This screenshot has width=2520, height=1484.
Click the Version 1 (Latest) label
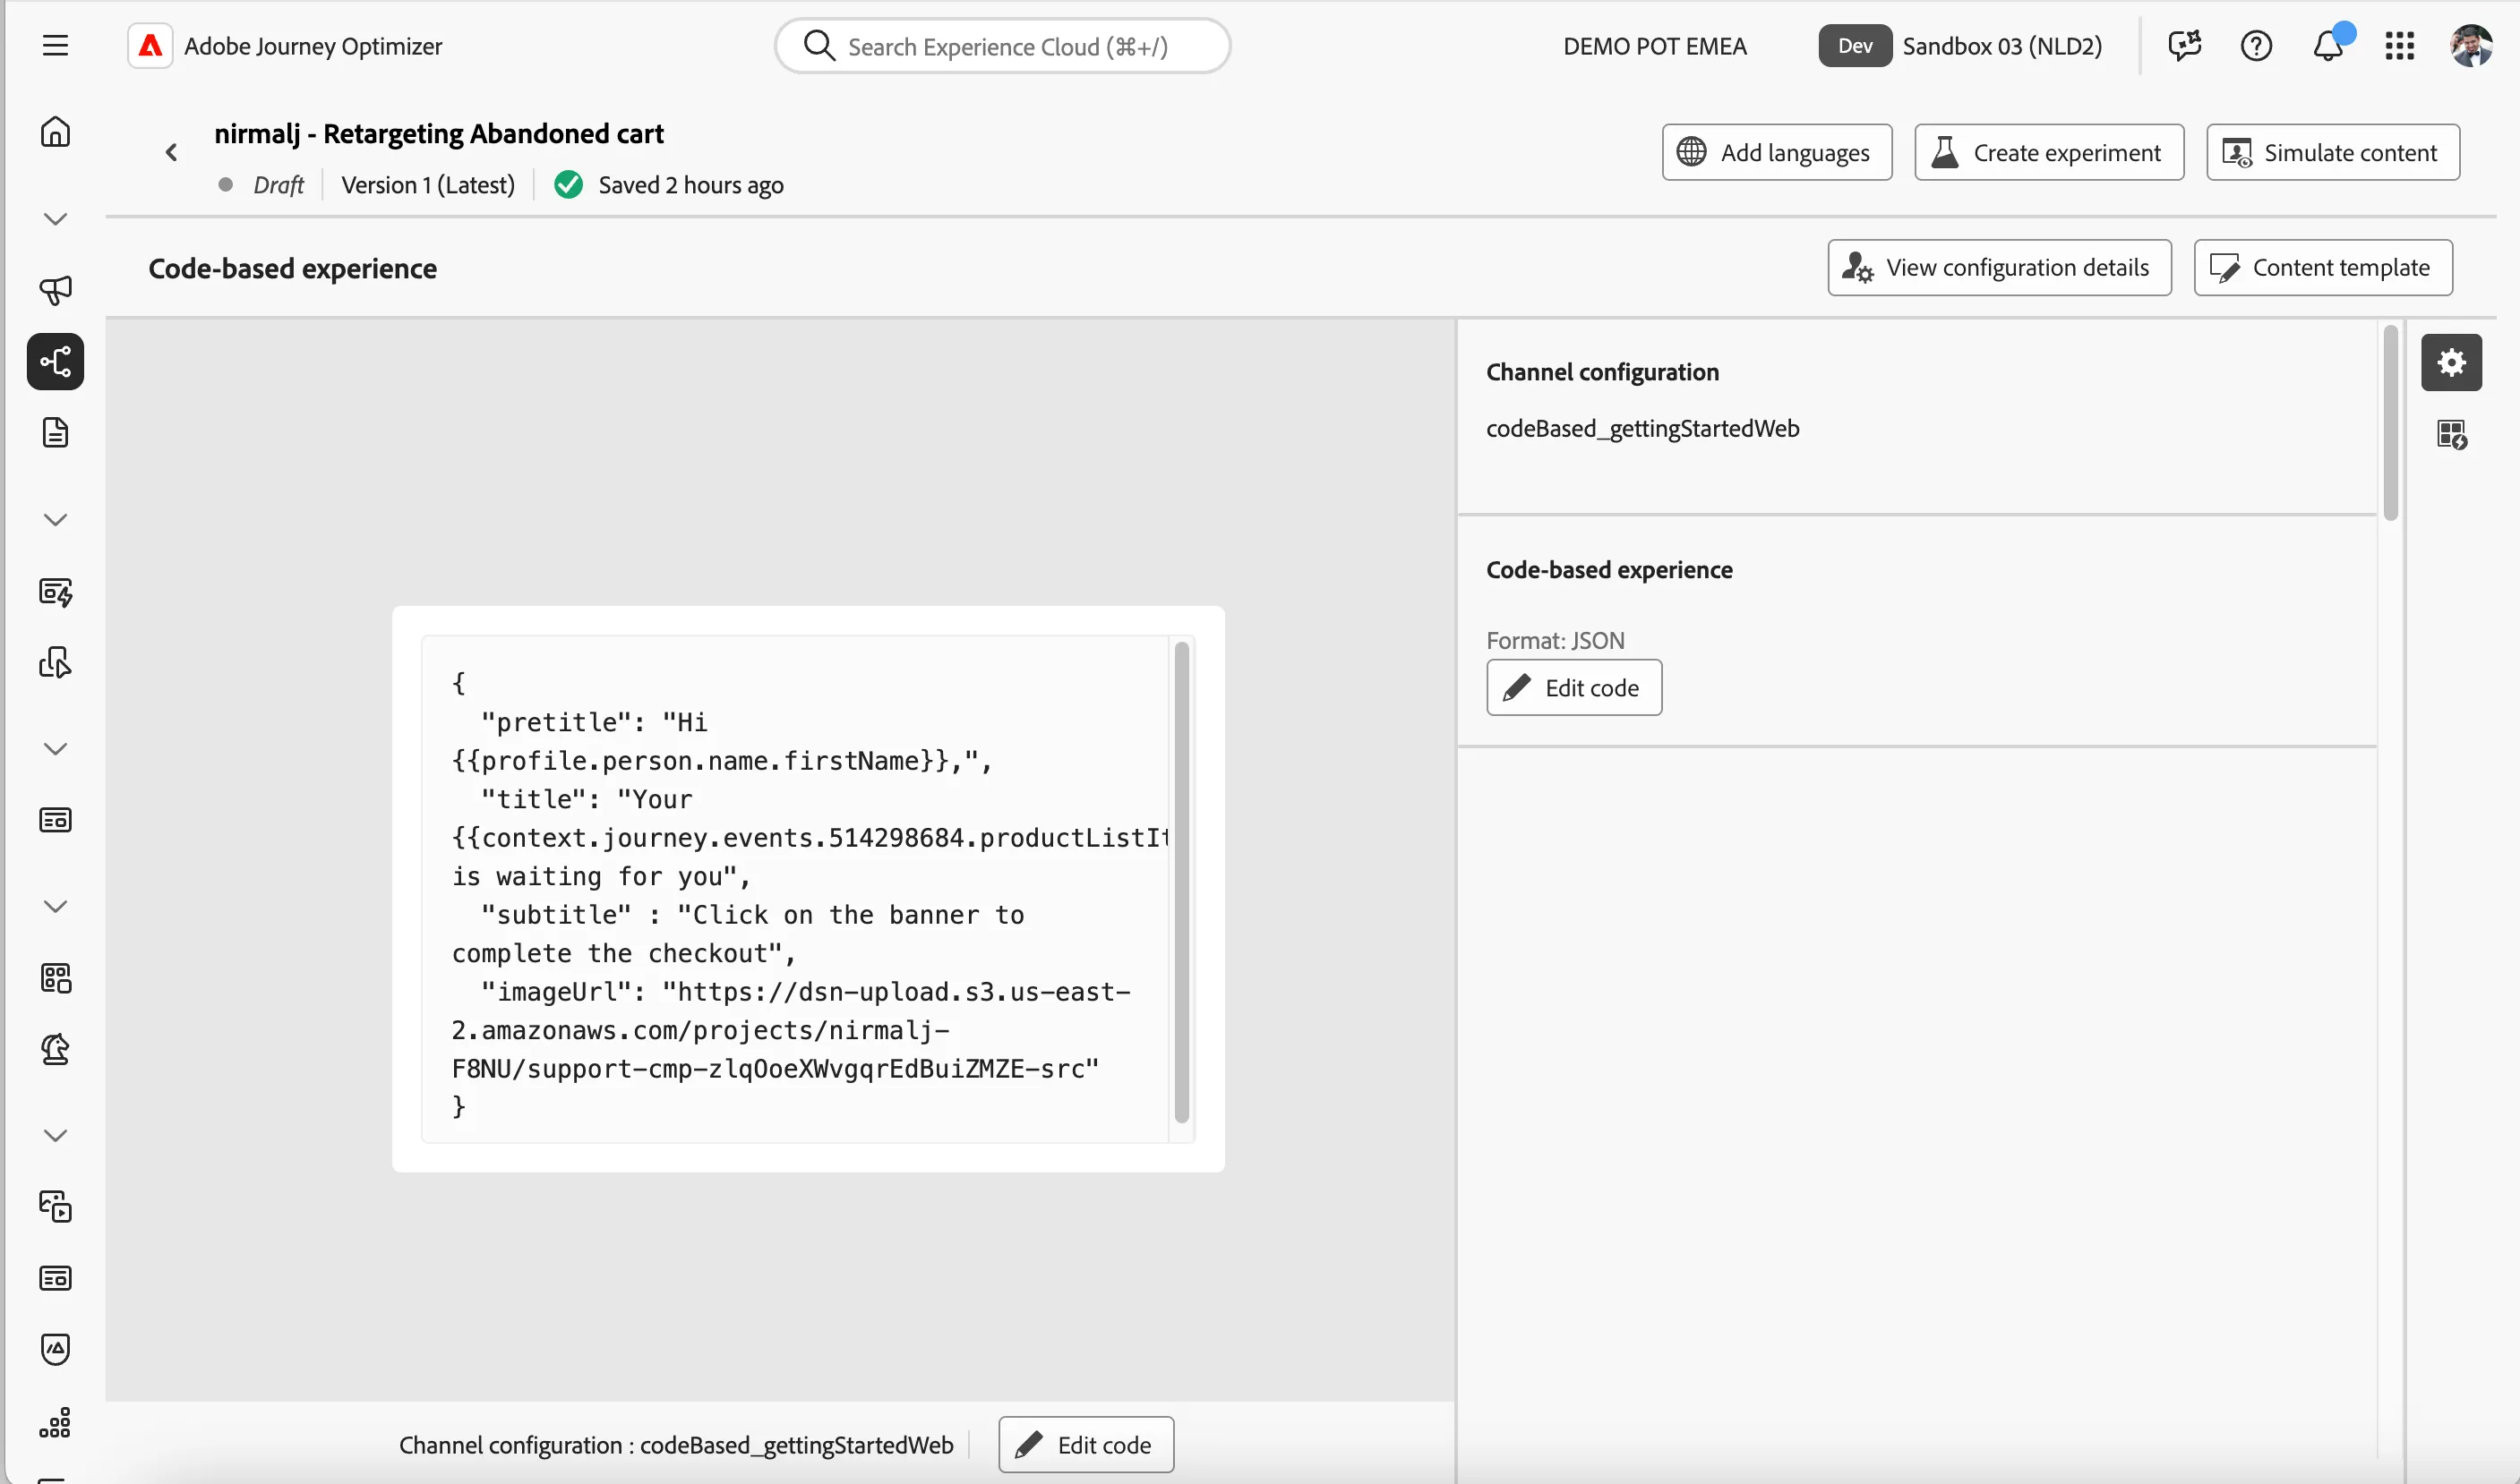click(427, 185)
